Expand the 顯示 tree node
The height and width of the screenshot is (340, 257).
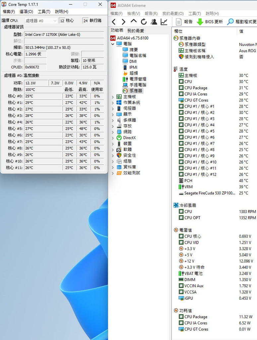(x=113, y=115)
